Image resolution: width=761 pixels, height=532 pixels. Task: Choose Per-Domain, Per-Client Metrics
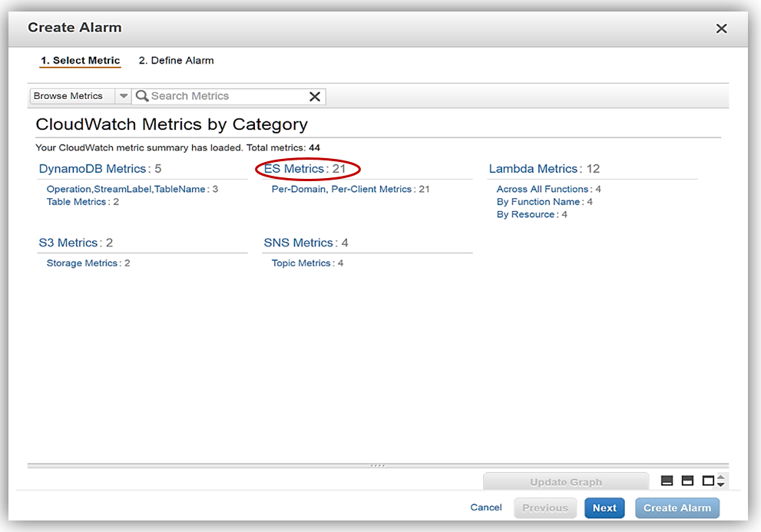[342, 189]
